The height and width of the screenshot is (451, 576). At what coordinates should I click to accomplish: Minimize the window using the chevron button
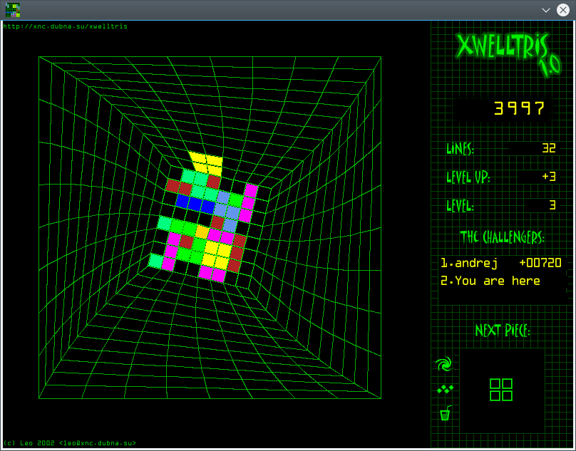546,10
